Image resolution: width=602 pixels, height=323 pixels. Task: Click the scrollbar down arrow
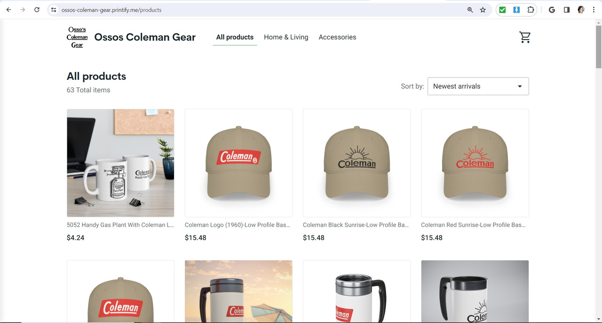point(598,319)
